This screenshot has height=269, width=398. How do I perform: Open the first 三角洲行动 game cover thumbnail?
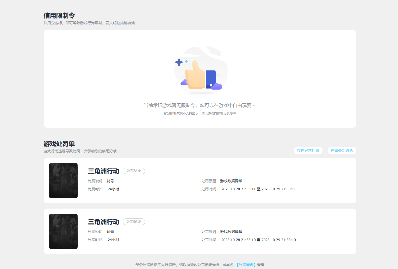63,180
